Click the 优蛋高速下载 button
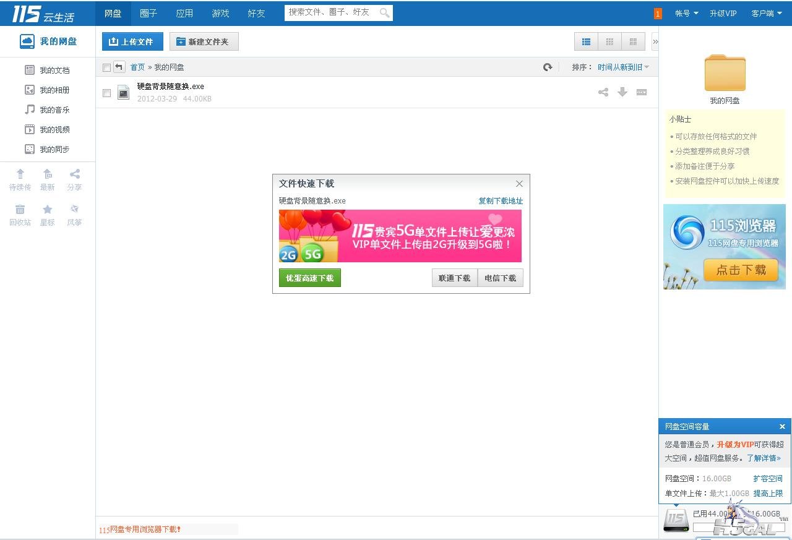 [x=310, y=278]
